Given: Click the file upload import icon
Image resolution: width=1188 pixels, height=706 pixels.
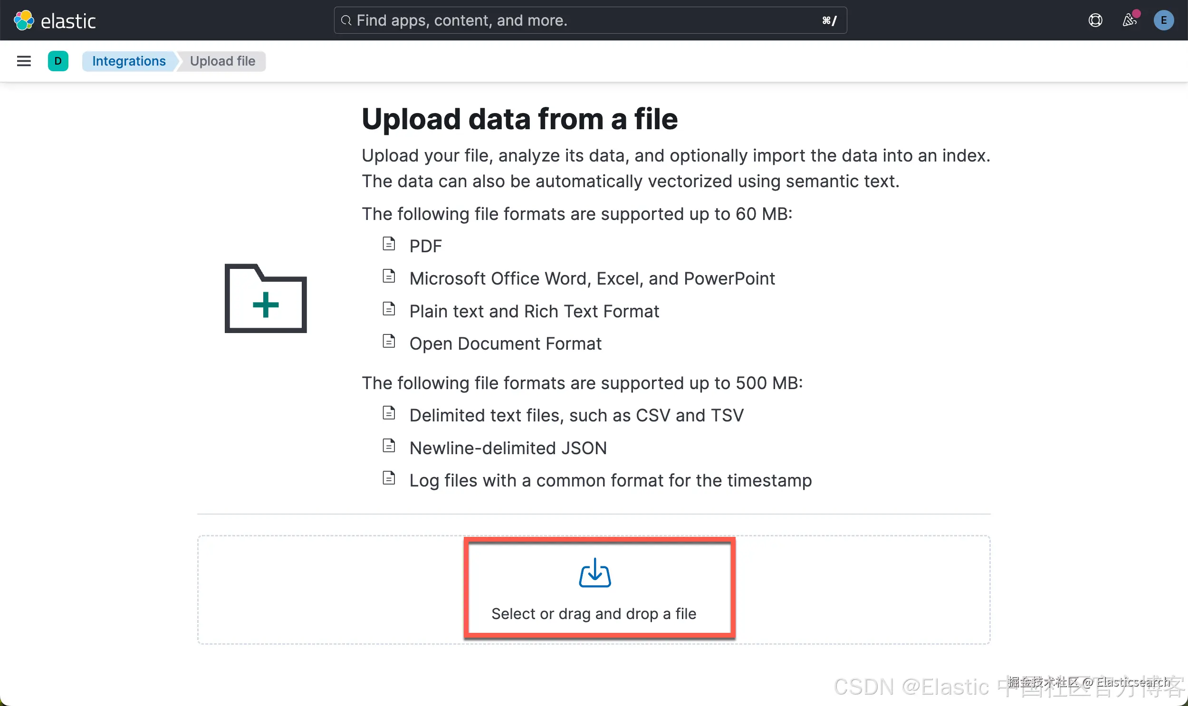Looking at the screenshot, I should coord(595,573).
